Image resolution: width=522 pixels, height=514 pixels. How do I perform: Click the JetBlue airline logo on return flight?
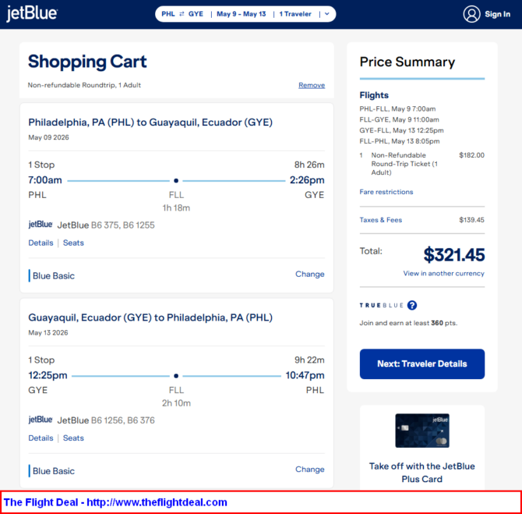[x=41, y=420]
